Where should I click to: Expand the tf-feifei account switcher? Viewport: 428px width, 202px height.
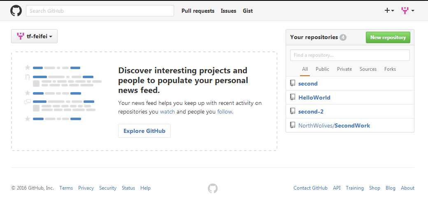[35, 36]
